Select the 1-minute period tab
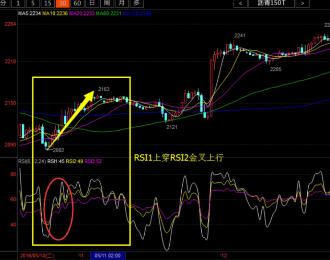330x260 pixels. click(x=18, y=3)
